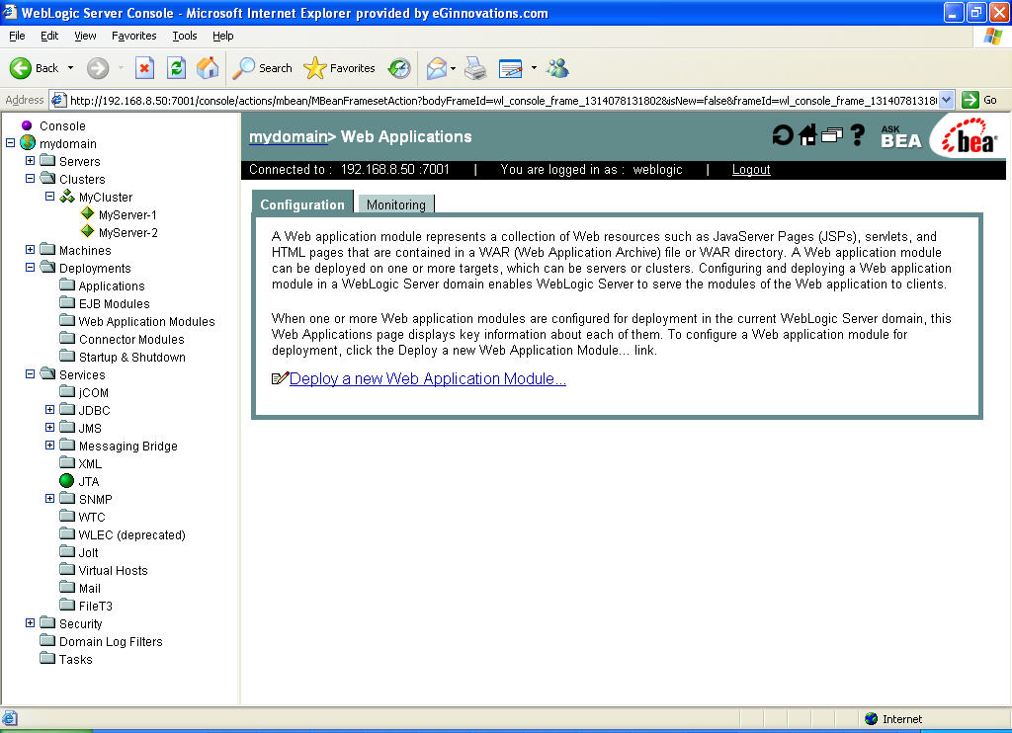
Task: Open the Edit menu
Action: pos(49,36)
